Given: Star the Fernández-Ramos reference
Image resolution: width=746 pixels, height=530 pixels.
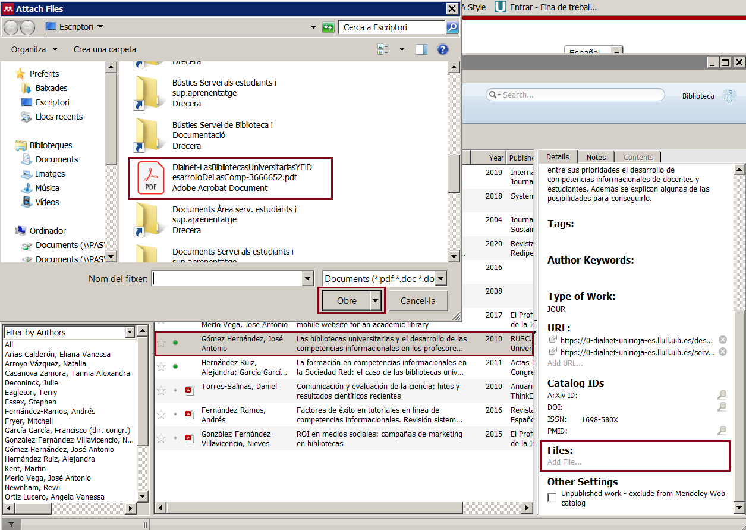Looking at the screenshot, I should pos(161,415).
